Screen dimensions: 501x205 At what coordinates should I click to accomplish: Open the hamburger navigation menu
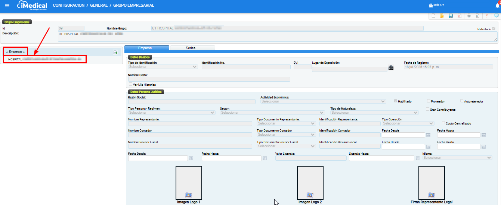click(x=7, y=6)
